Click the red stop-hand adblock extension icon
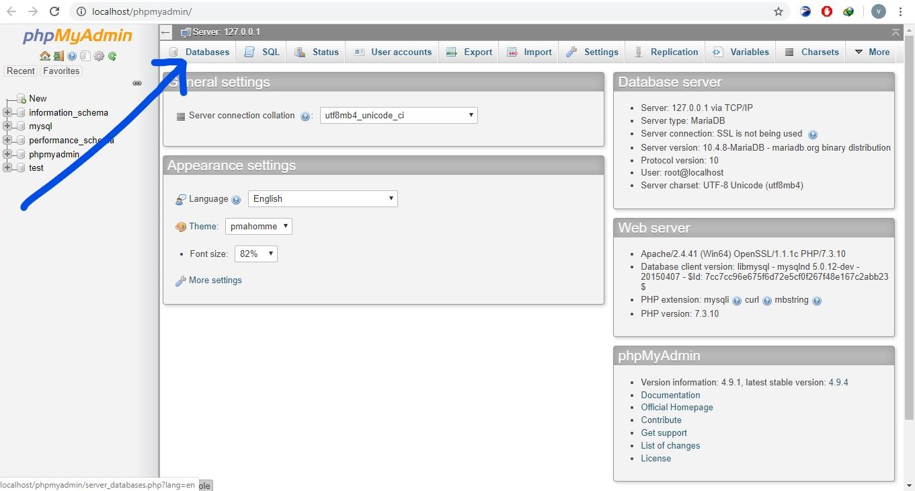 (827, 11)
